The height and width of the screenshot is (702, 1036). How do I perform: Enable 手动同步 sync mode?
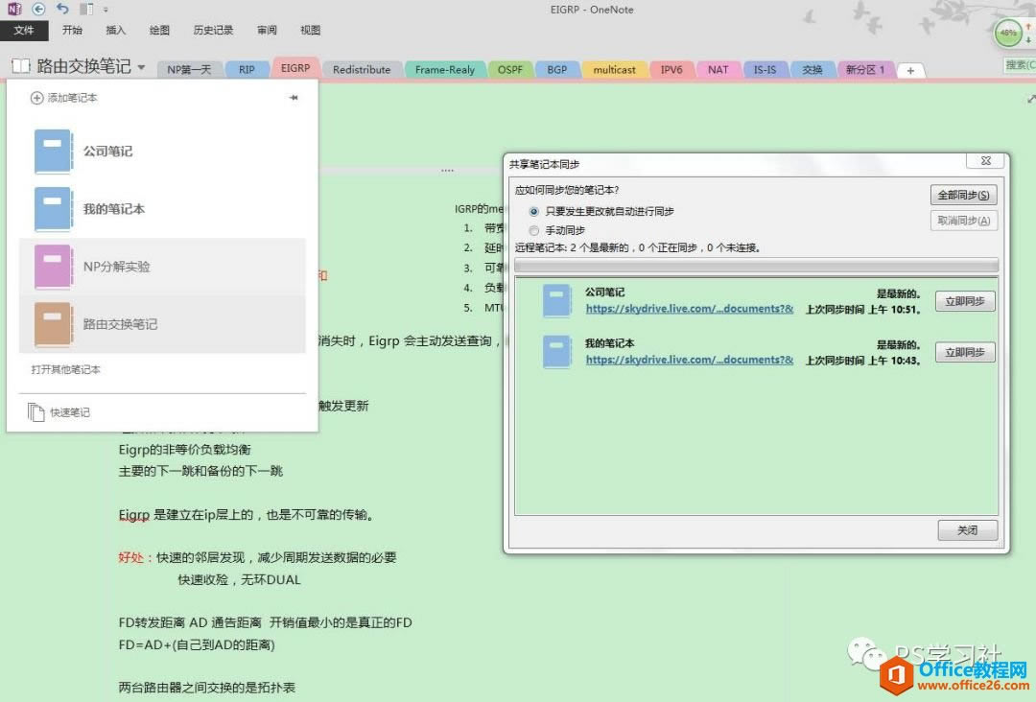(534, 229)
